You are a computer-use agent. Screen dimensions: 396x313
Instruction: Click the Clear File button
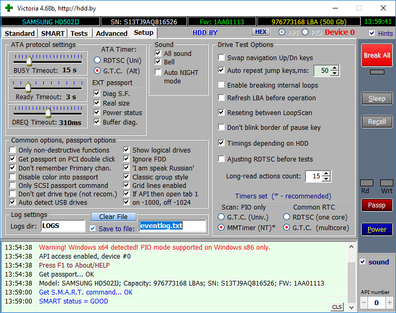click(x=113, y=217)
